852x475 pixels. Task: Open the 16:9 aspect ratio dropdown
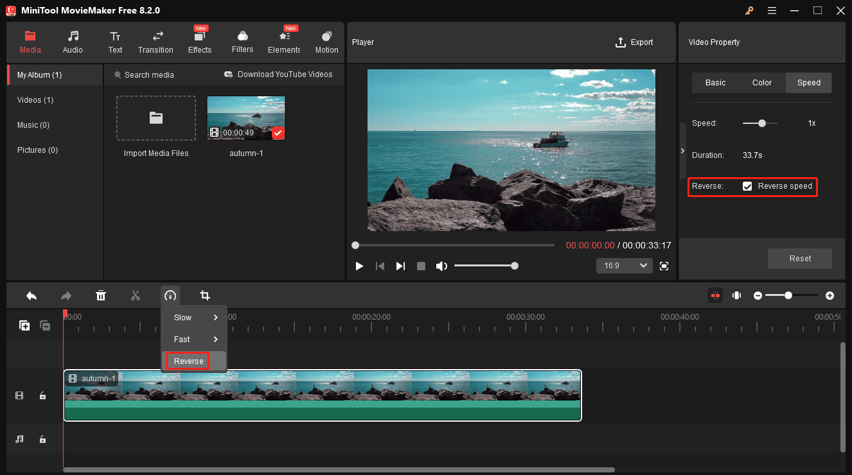pyautogui.click(x=624, y=266)
